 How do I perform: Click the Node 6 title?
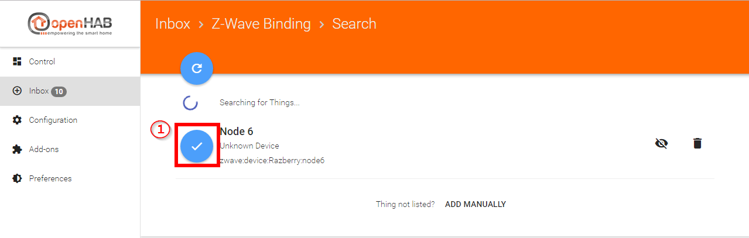[237, 132]
